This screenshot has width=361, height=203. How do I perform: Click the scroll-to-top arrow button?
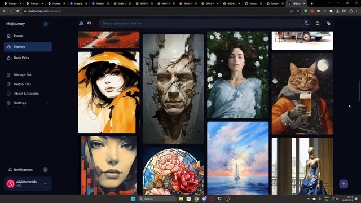tap(344, 184)
